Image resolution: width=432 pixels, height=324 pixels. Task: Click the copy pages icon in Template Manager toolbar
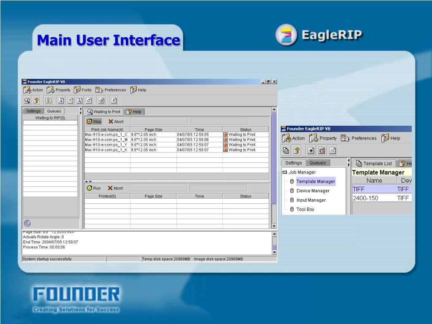286,151
